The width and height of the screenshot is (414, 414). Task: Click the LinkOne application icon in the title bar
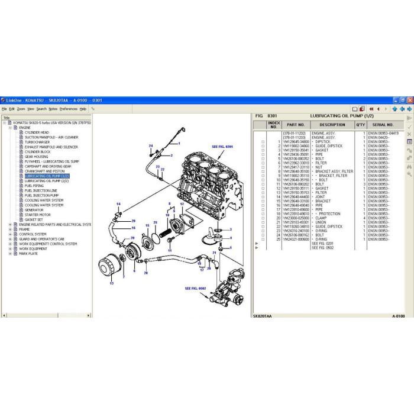coord(3,101)
